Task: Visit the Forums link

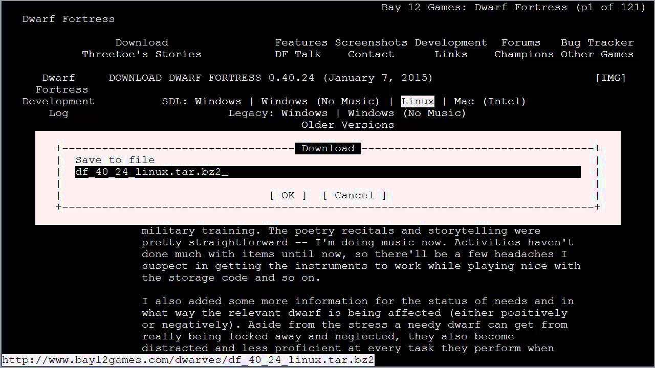Action: (x=520, y=42)
